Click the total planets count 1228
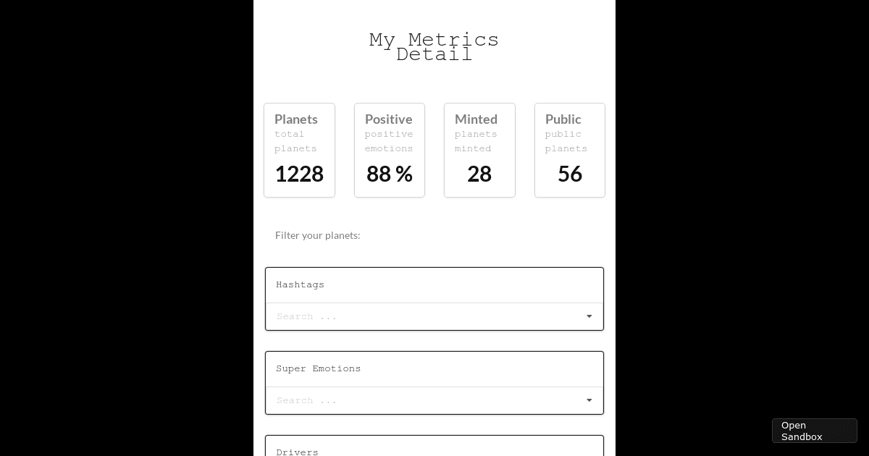 click(299, 174)
